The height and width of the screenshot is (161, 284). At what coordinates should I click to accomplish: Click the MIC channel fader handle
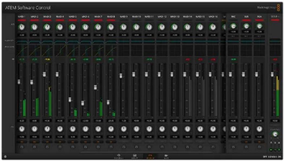[x=230, y=74]
